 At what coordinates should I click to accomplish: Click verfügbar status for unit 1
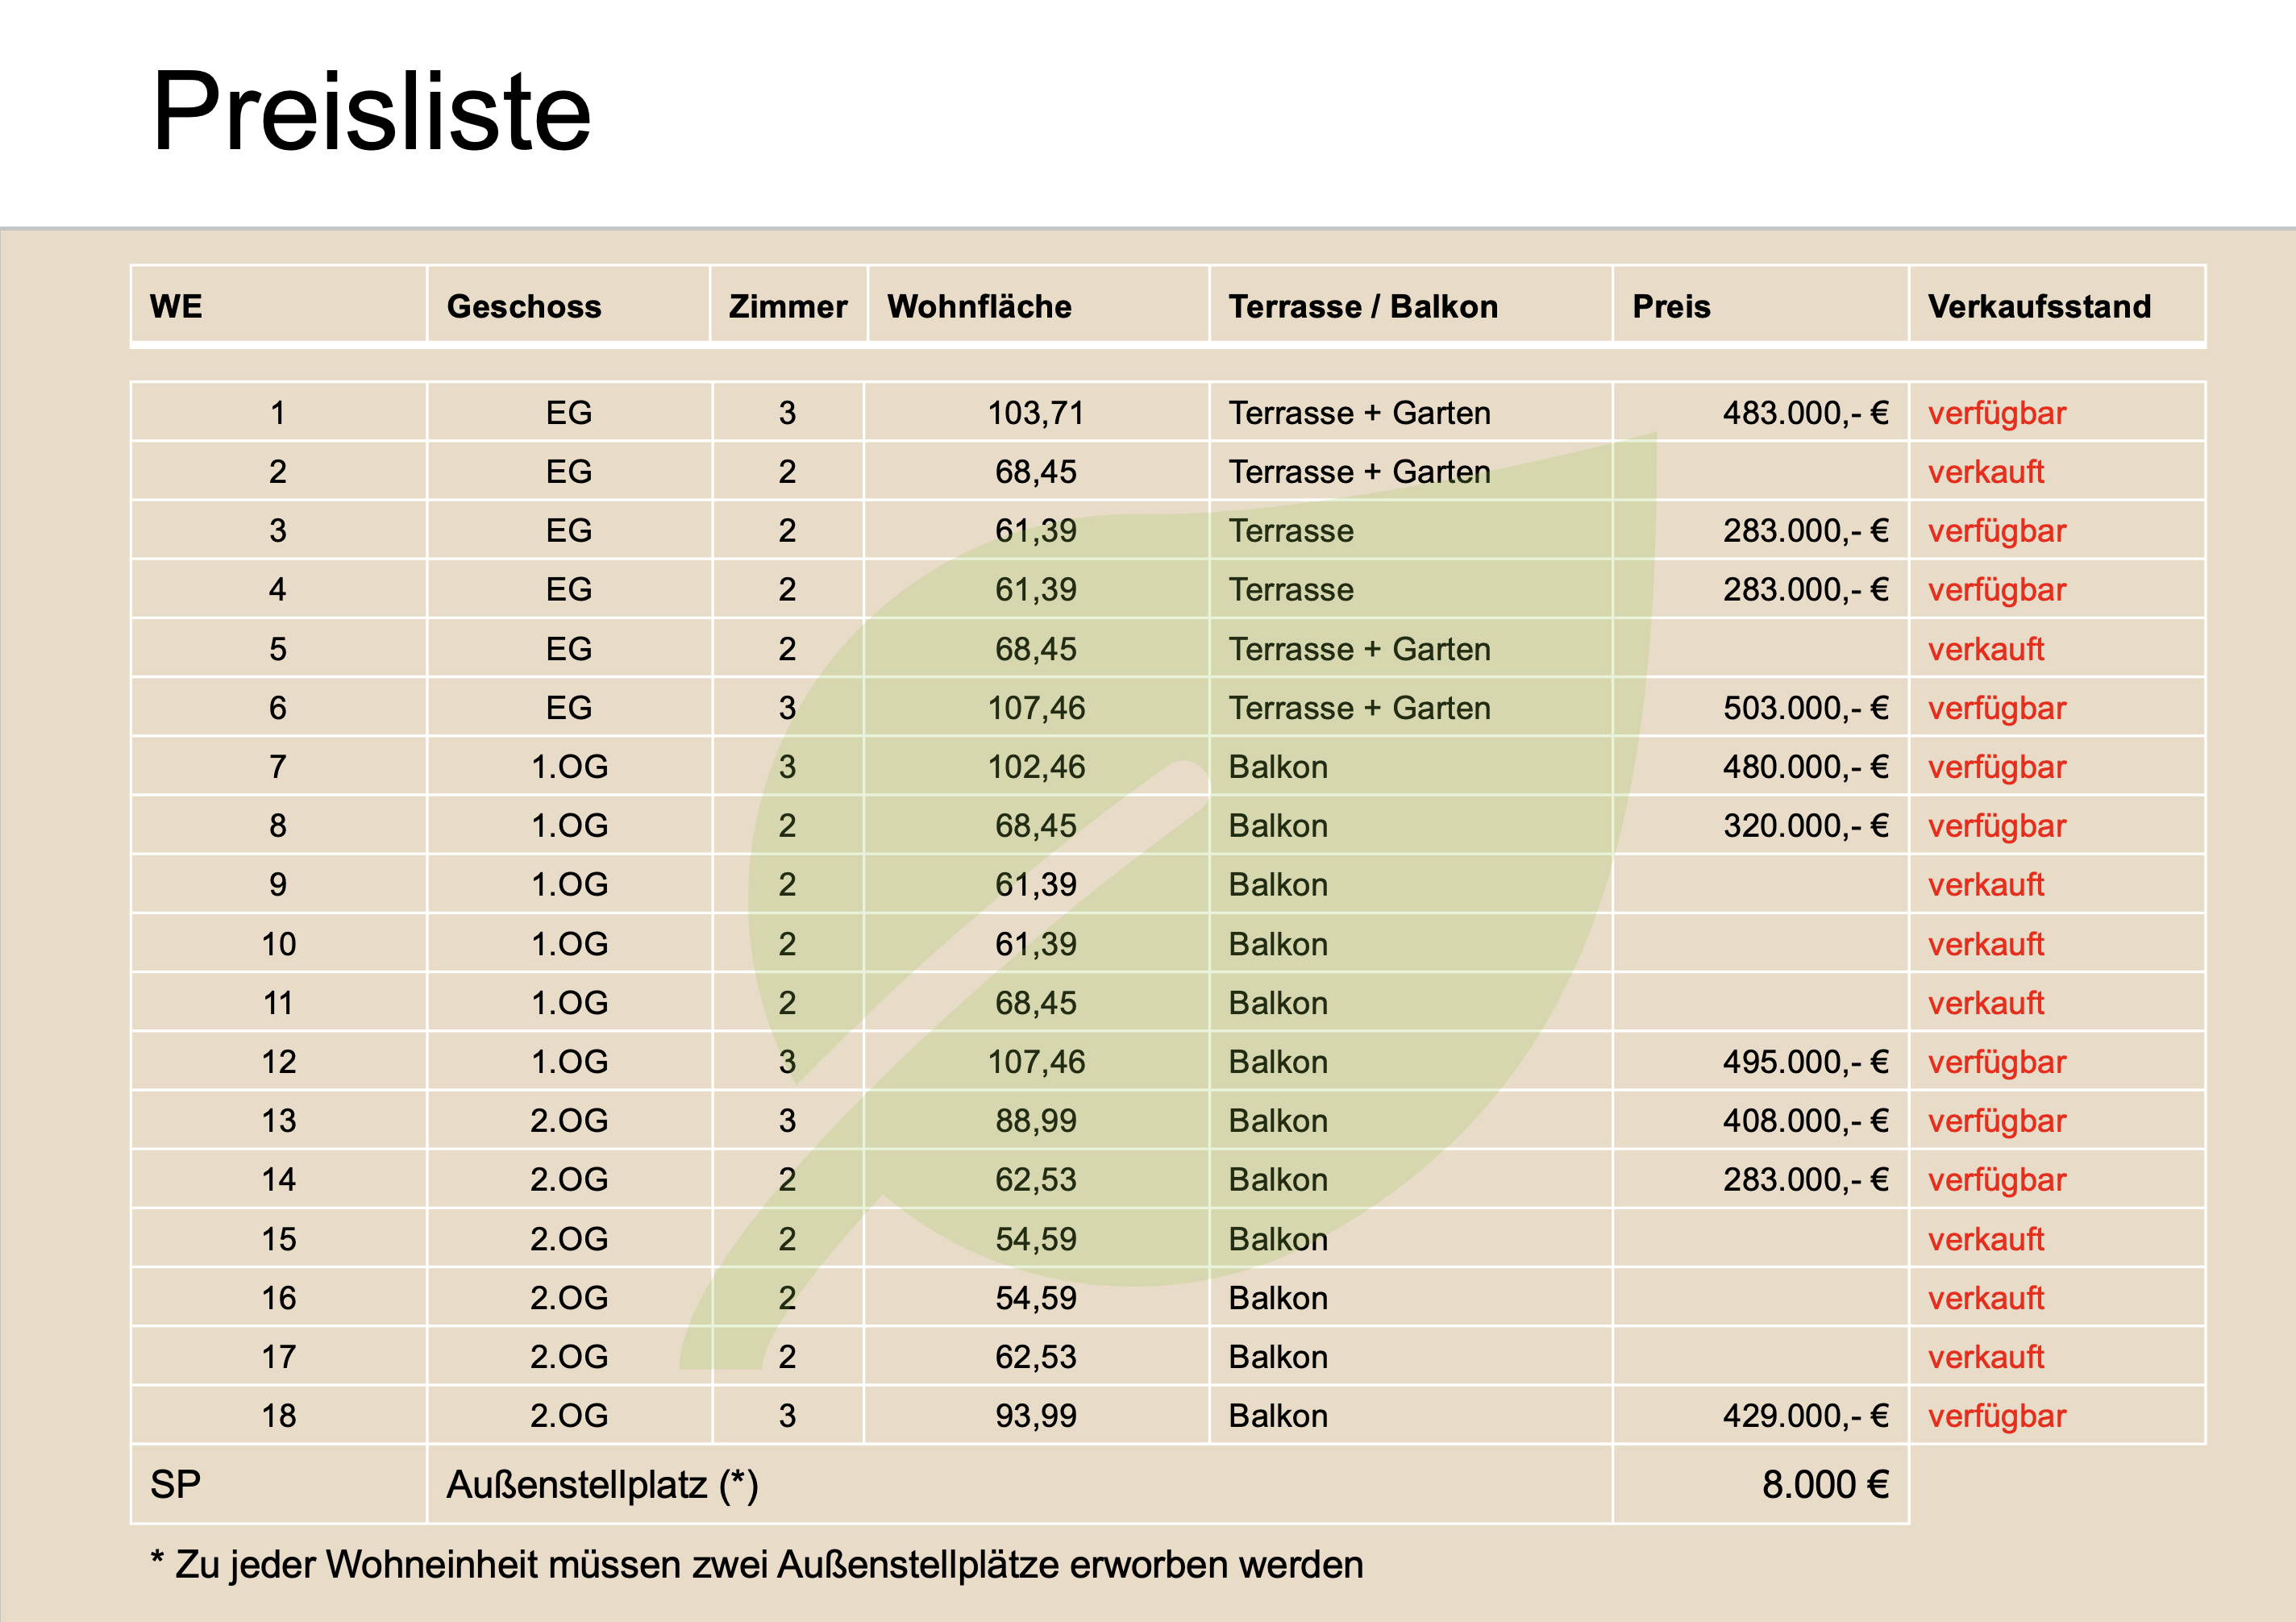tap(1996, 413)
